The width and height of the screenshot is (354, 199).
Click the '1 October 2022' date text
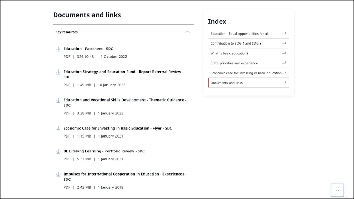click(114, 57)
